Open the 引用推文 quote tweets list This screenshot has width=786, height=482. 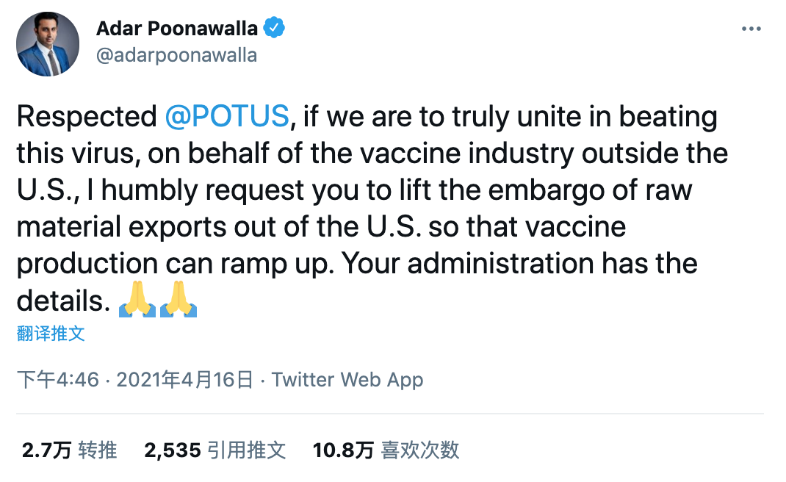(247, 450)
